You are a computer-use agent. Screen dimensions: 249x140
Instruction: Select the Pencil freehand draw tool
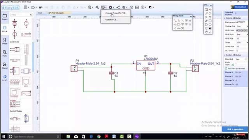point(206,21)
